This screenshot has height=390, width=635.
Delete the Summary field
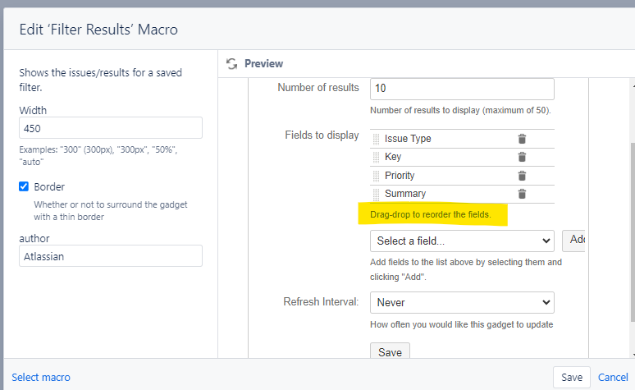[522, 194]
